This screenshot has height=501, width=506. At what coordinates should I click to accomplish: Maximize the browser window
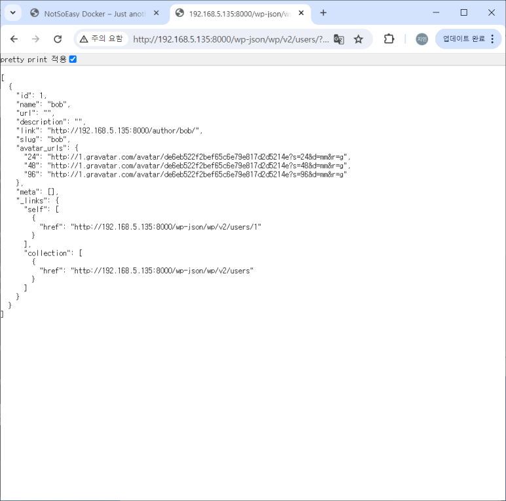(463, 12)
